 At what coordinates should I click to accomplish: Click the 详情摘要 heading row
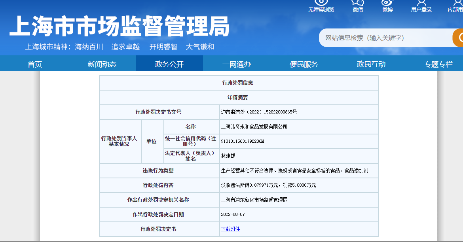coord(239,97)
